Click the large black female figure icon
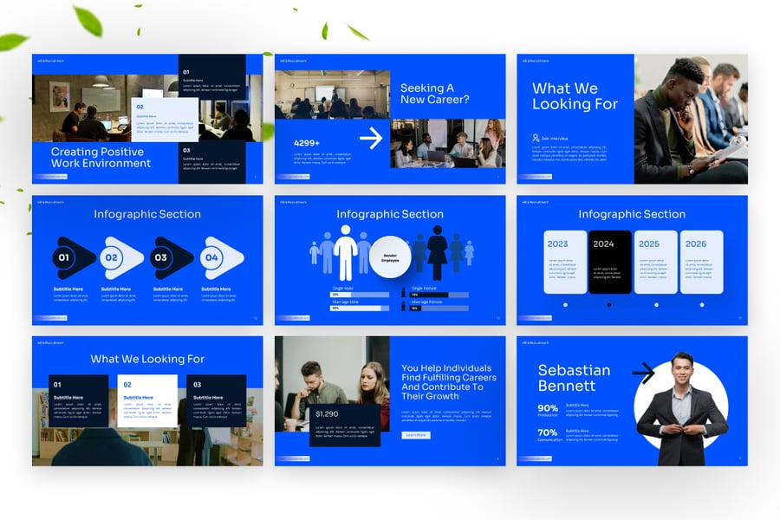This screenshot has height=520, width=780. click(x=438, y=252)
